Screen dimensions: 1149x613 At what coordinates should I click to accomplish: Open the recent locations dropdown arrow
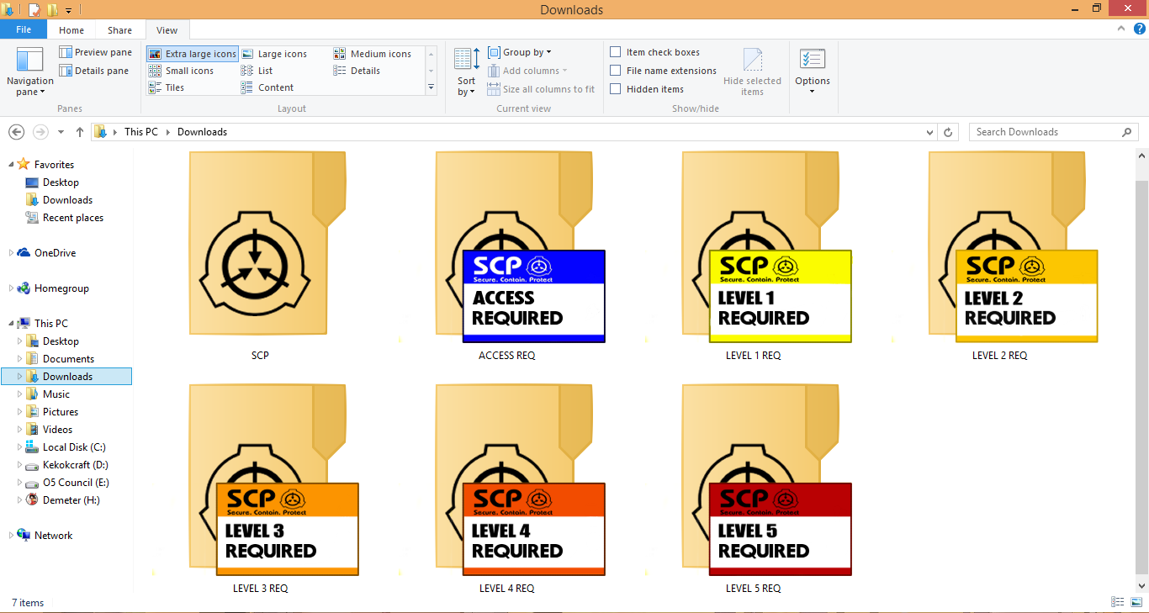click(x=61, y=132)
